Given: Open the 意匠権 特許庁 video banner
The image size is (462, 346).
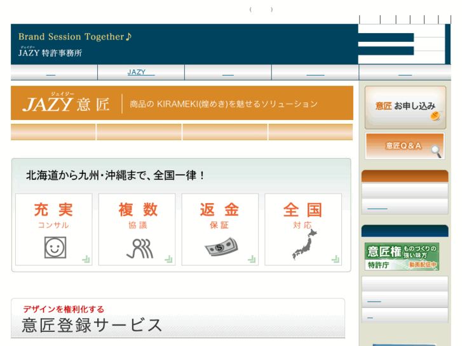Looking at the screenshot, I should click(x=402, y=256).
